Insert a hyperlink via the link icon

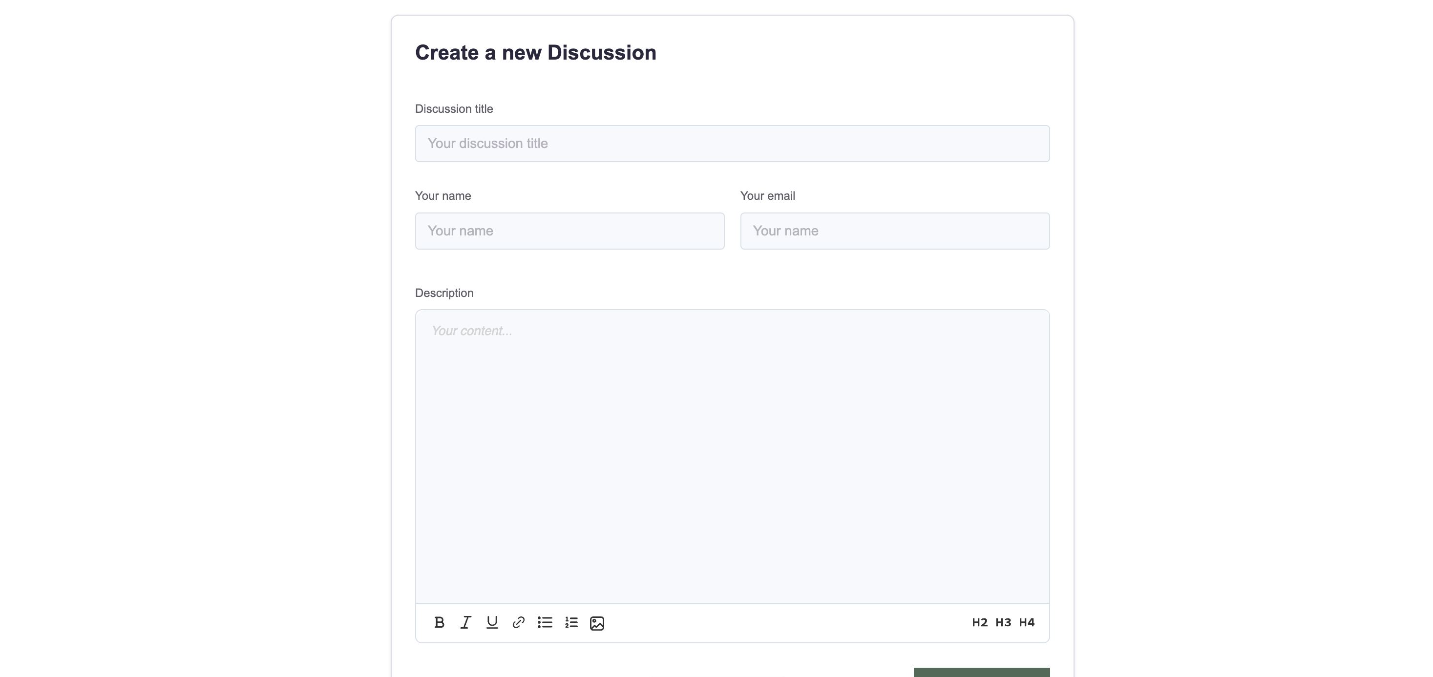click(x=519, y=622)
